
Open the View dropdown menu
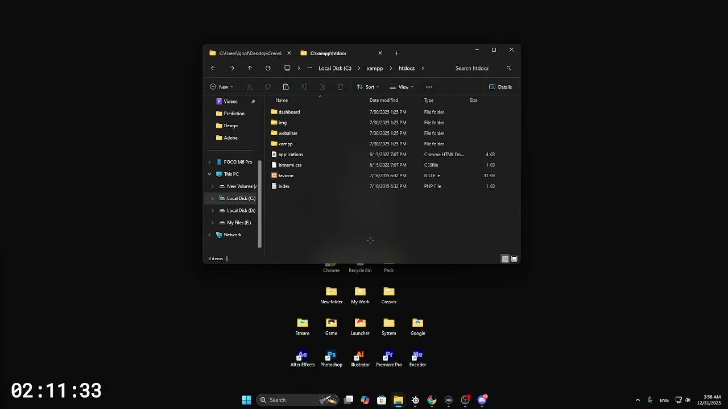coord(402,87)
